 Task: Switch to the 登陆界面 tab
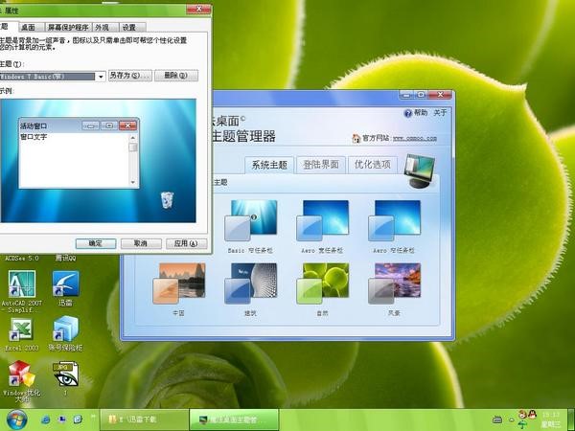(321, 165)
